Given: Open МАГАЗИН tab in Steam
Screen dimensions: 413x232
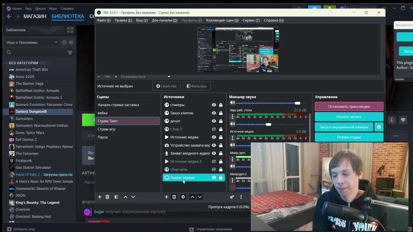Looking at the screenshot, I should tap(35, 16).
